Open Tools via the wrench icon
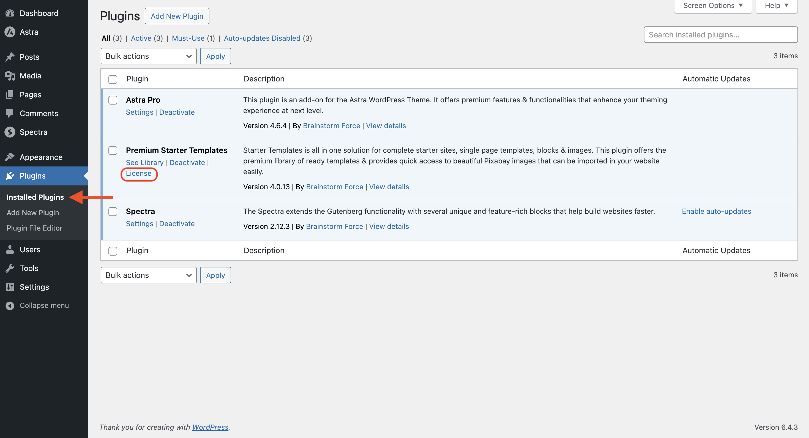Screen dimensions: 809x438 [10, 268]
